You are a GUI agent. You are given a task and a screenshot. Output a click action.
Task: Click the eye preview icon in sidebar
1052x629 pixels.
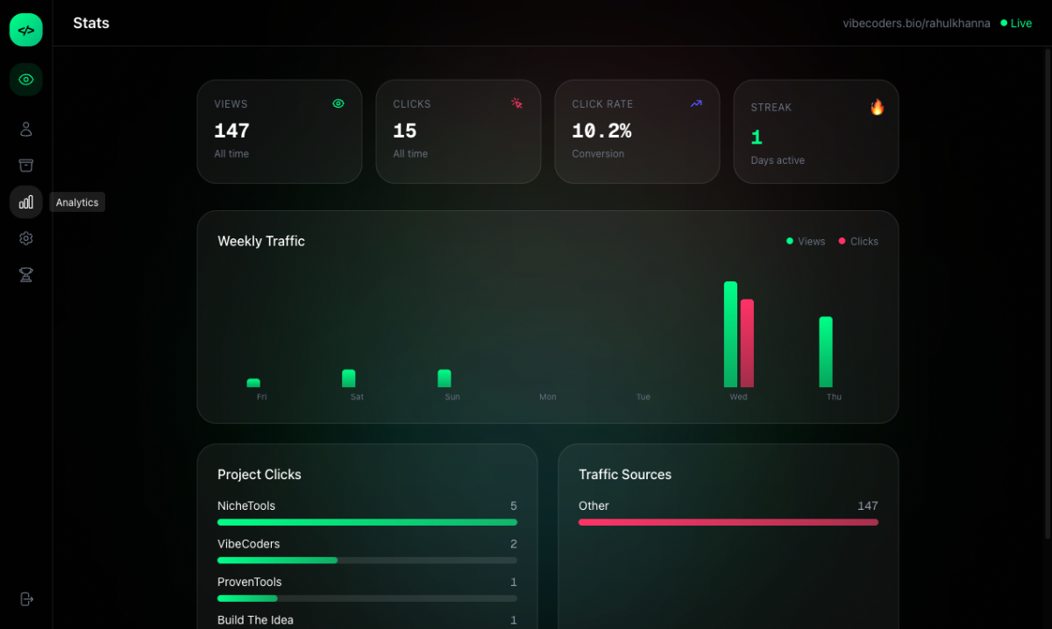(25, 79)
